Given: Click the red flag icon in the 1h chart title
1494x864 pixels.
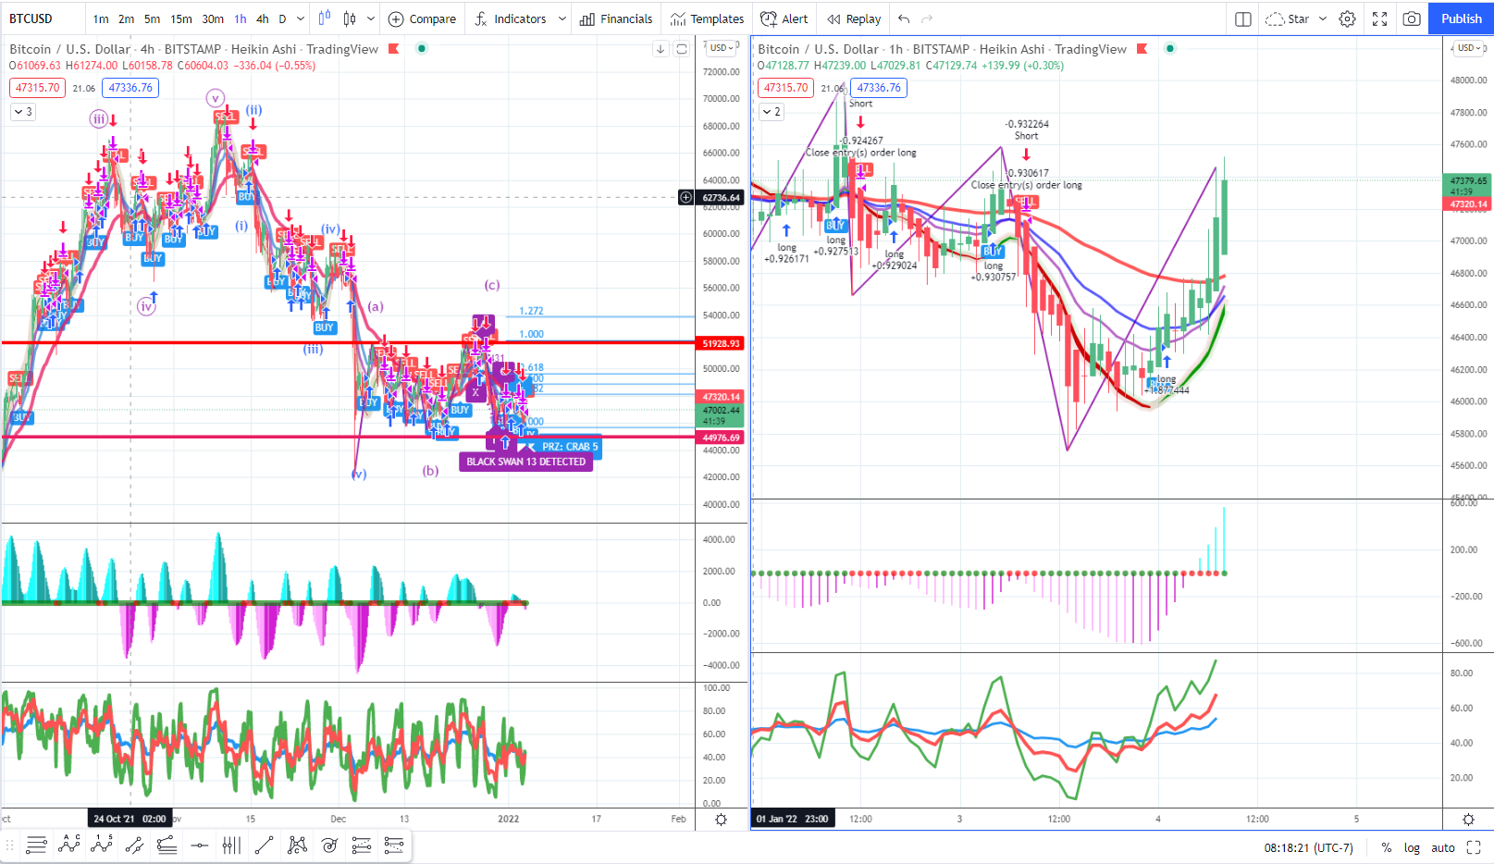Looking at the screenshot, I should pos(1142,49).
